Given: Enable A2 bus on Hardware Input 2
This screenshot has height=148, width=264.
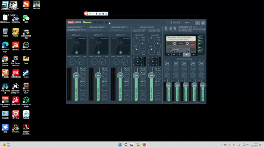Looking at the screenshot, I should click(105, 73).
